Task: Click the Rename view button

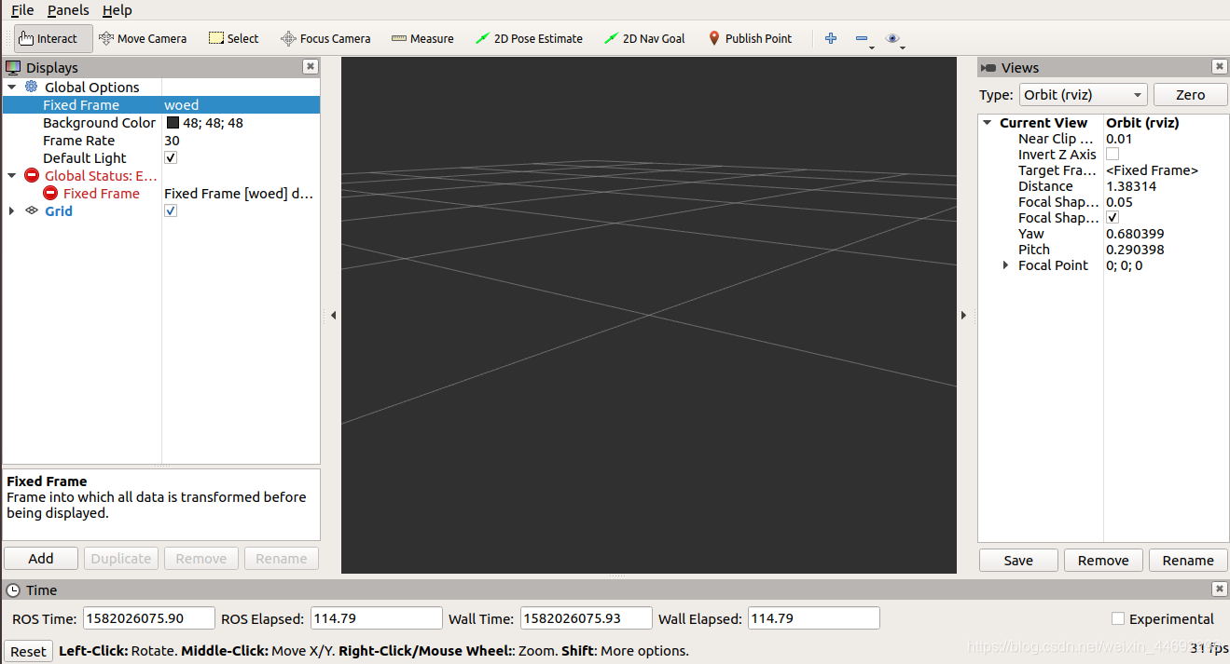Action: tap(1188, 560)
